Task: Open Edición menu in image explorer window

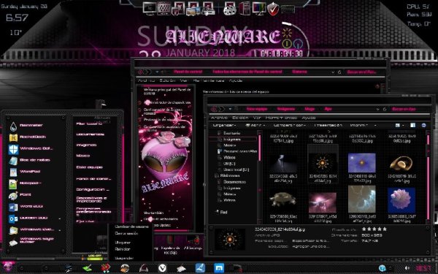Action: pos(240,118)
